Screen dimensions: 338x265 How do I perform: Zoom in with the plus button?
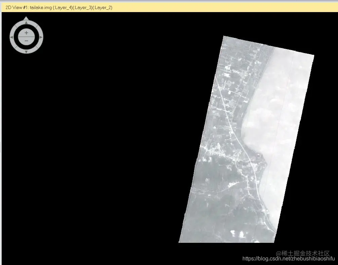pyautogui.click(x=26, y=33)
